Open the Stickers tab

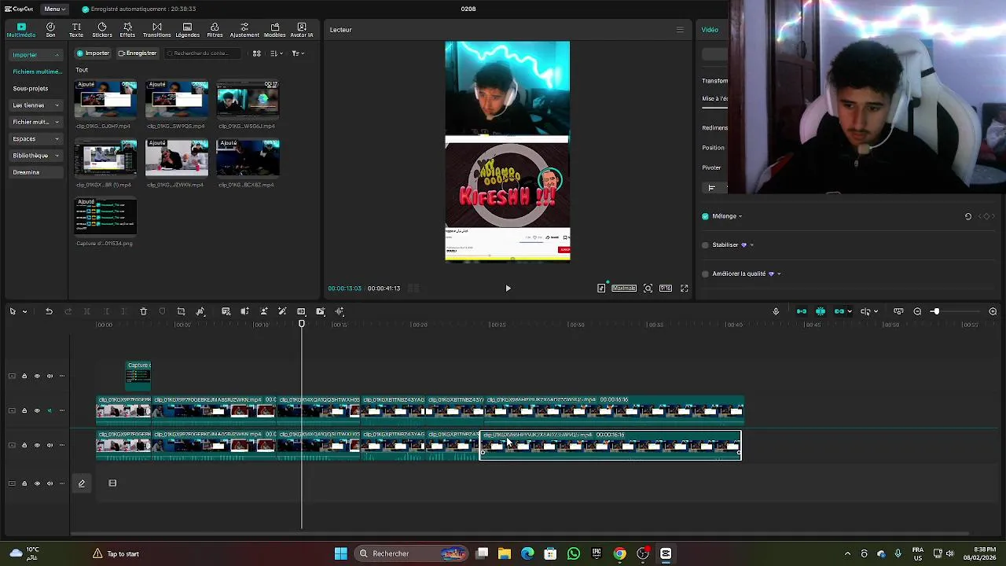point(102,30)
